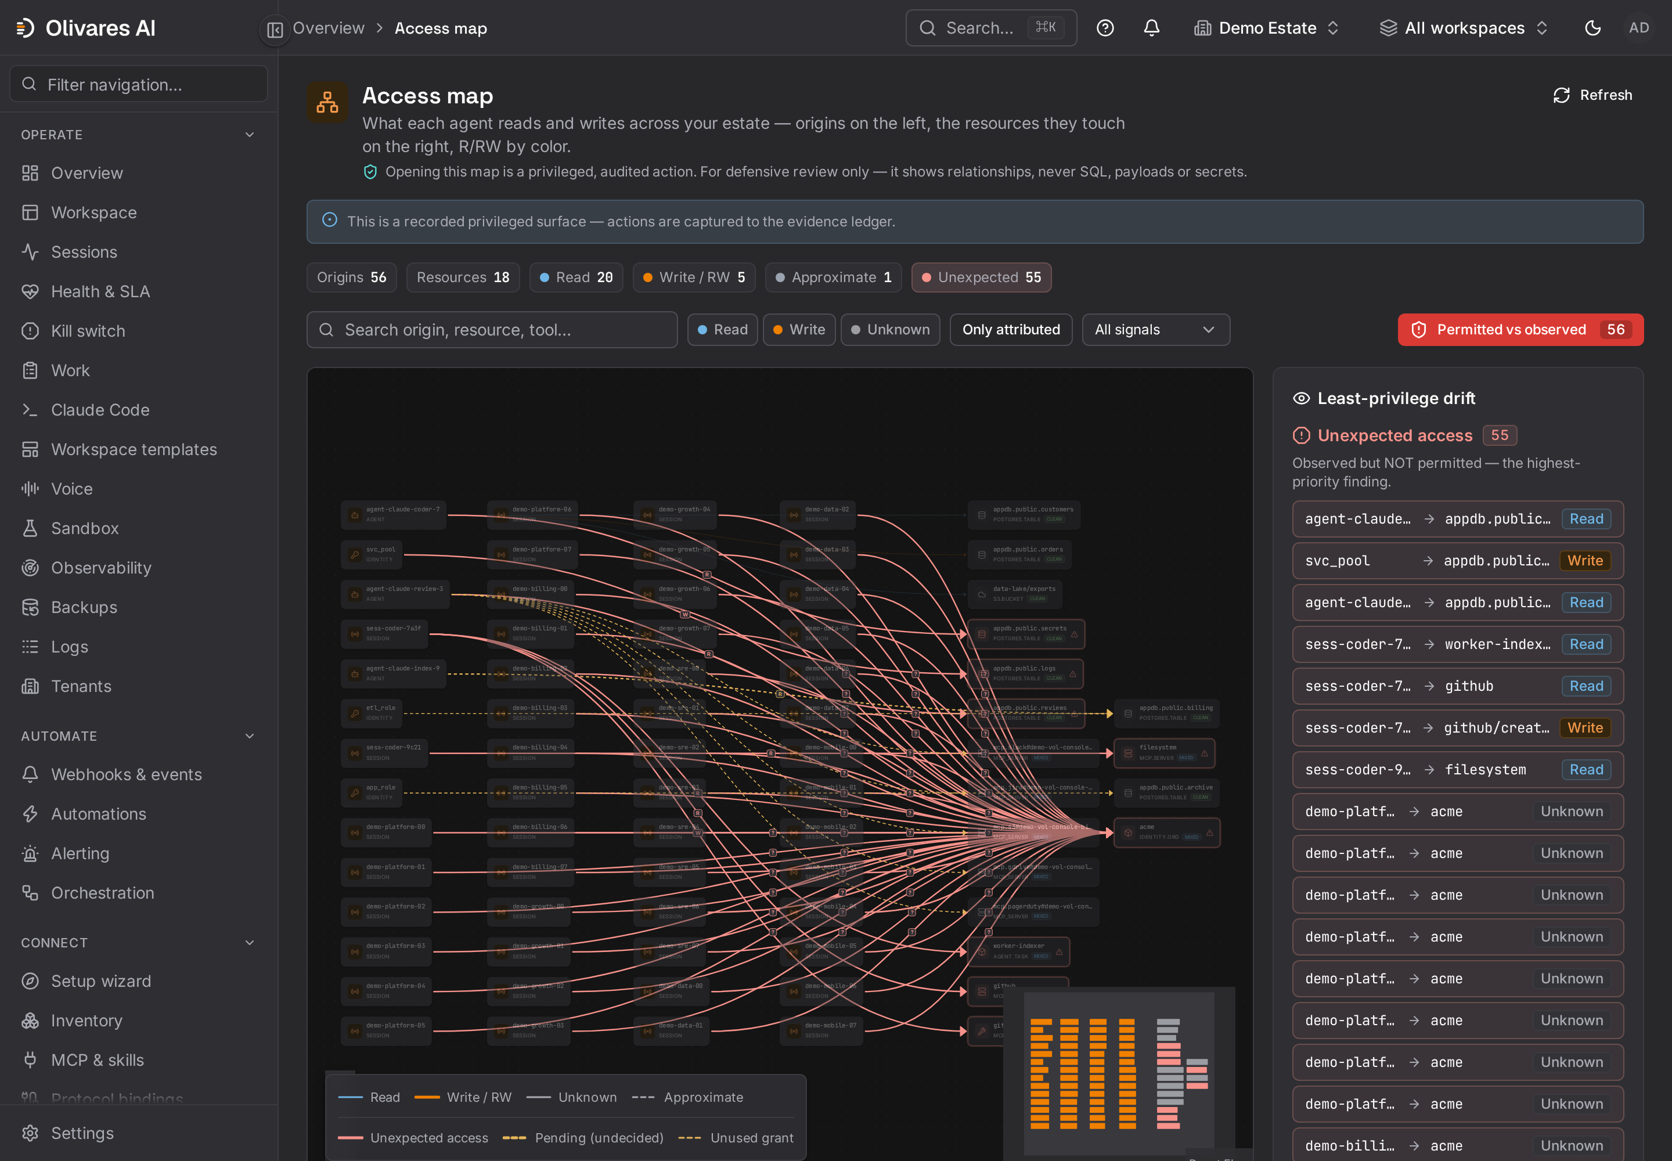Toggle Only attributed filter
The height and width of the screenshot is (1161, 1672).
point(1011,330)
